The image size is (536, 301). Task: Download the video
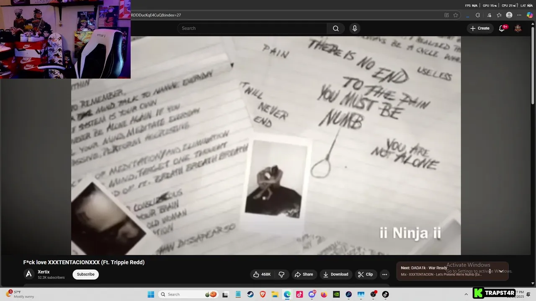click(x=335, y=274)
